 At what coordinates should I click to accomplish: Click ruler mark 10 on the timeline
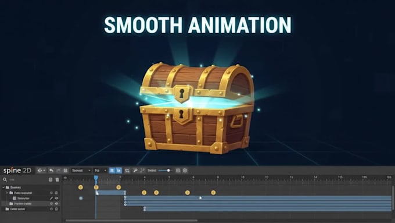click(x=243, y=178)
